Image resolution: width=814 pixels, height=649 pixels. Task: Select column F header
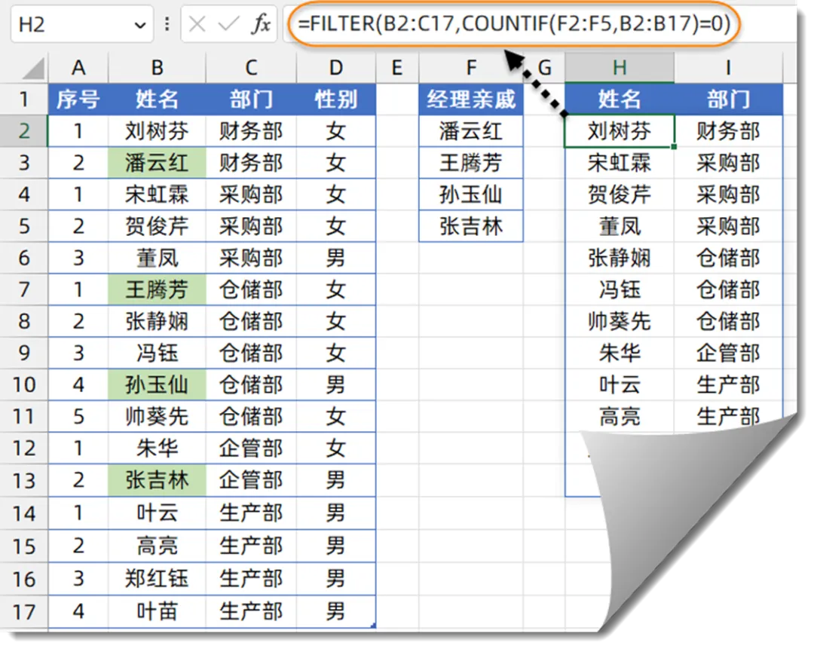(x=471, y=69)
